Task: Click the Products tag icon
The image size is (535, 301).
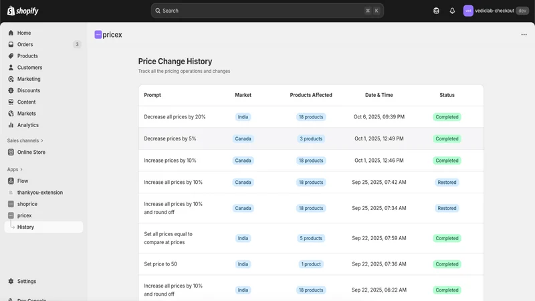Action: [x=11, y=56]
